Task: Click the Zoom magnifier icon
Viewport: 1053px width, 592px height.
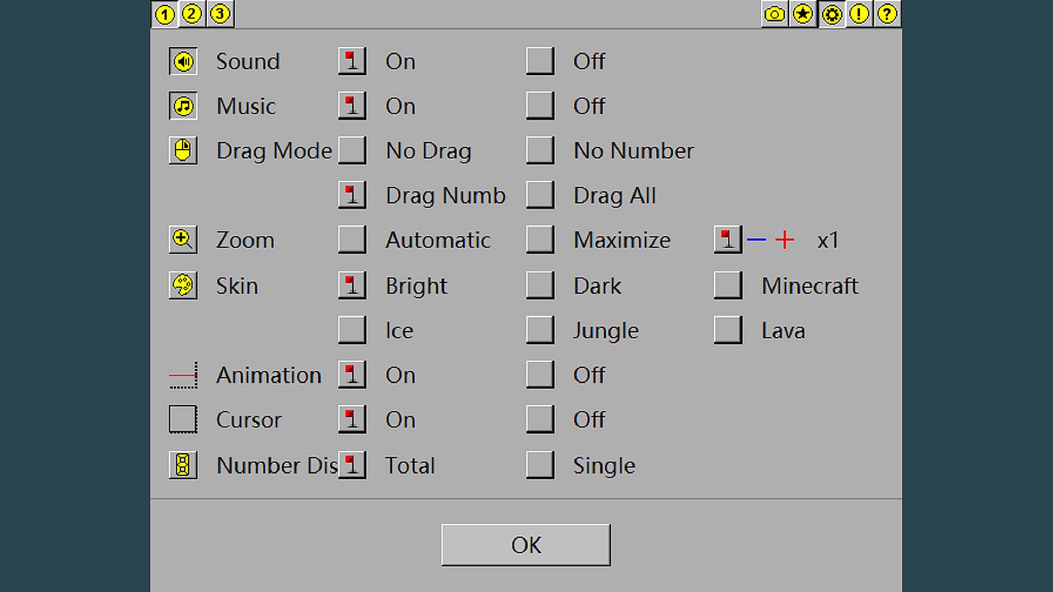Action: coord(183,240)
